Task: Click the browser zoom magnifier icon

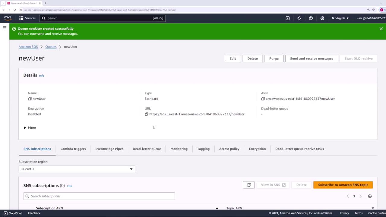Action: [368, 10]
